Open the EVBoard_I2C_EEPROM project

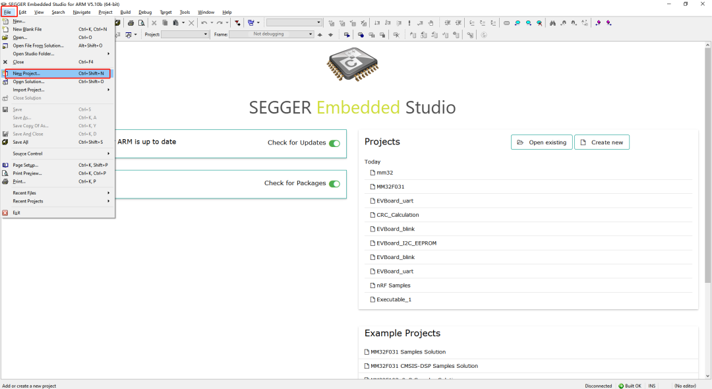pos(403,243)
